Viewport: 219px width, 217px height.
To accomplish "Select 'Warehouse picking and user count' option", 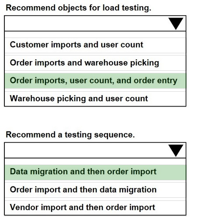I will (95, 99).
